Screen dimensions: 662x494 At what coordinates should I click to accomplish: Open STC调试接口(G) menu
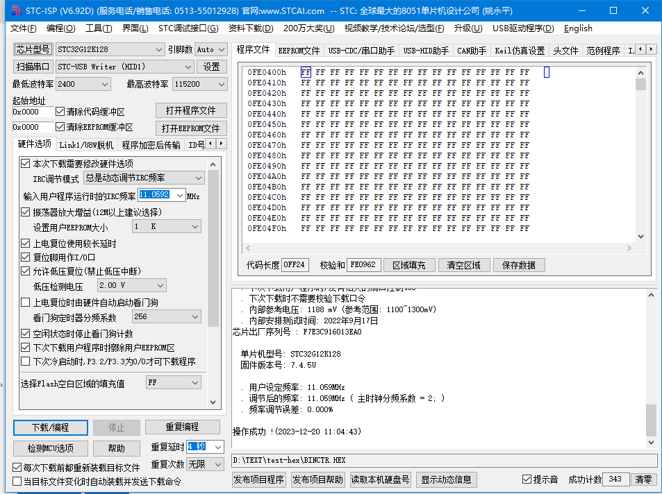188,28
